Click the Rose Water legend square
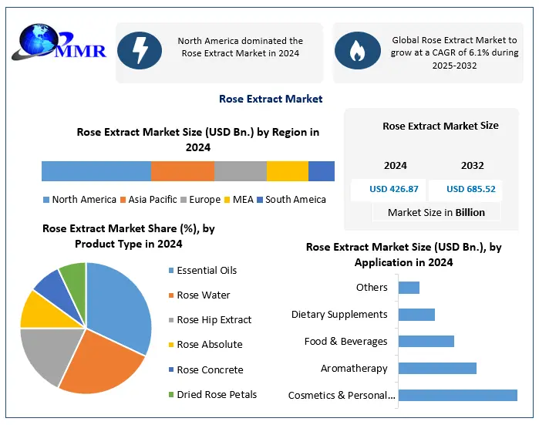Image resolution: width=539 pixels, height=425 pixels. coord(170,295)
